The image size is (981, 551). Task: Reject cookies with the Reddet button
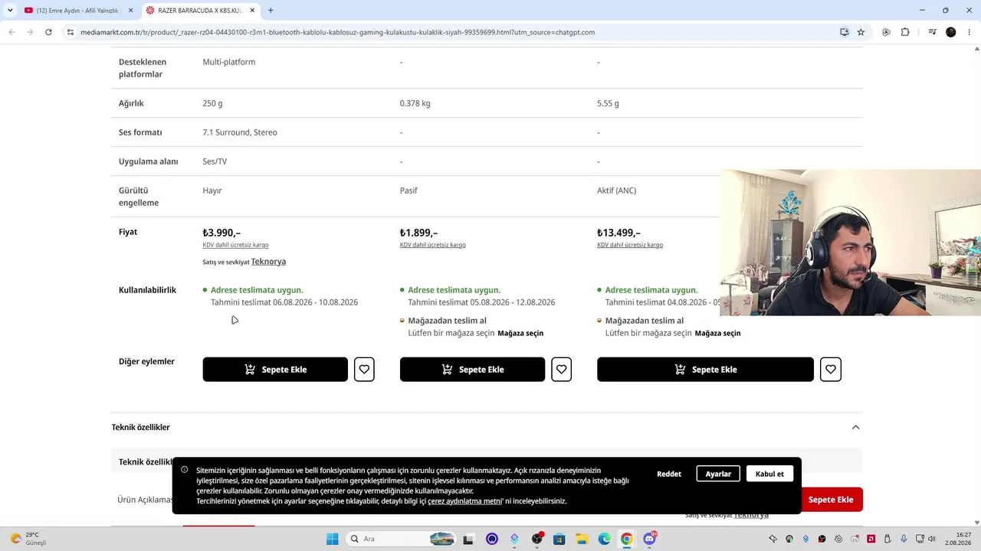click(669, 474)
